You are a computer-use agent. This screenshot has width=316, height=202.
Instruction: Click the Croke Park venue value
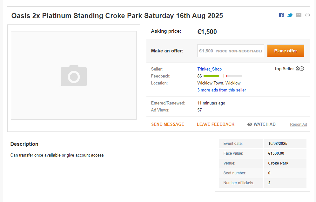(x=278, y=163)
